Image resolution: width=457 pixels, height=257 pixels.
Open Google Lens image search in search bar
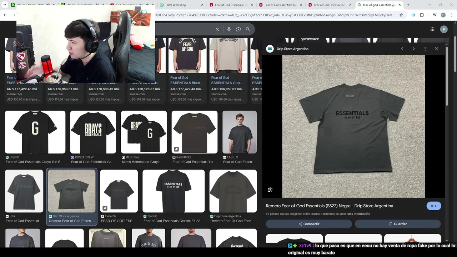coord(238,29)
